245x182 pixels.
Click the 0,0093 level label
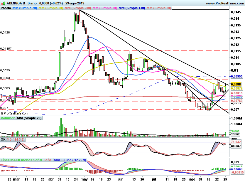click(x=5, y=78)
